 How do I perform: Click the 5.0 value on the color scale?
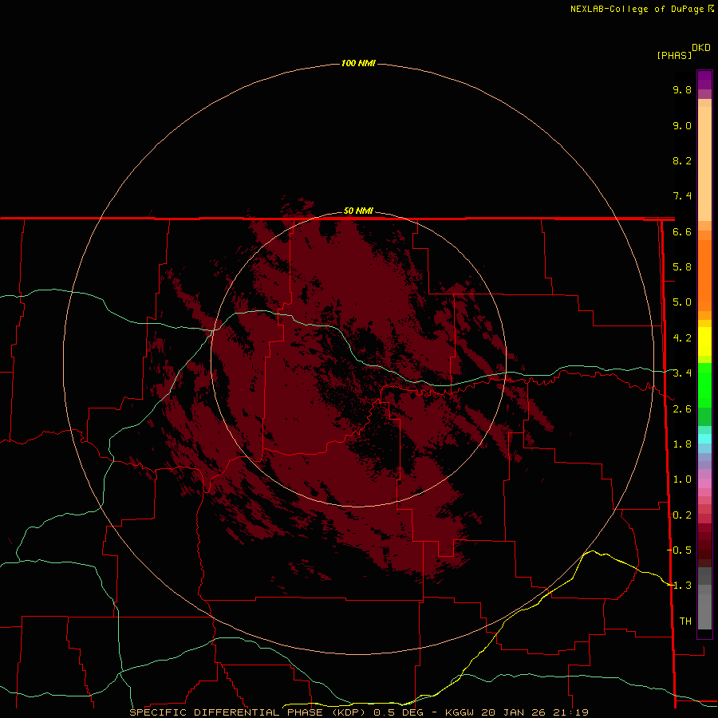coord(682,302)
